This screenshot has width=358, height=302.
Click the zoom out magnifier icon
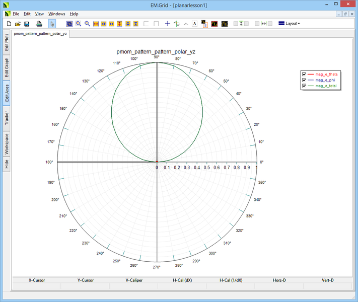click(x=87, y=24)
